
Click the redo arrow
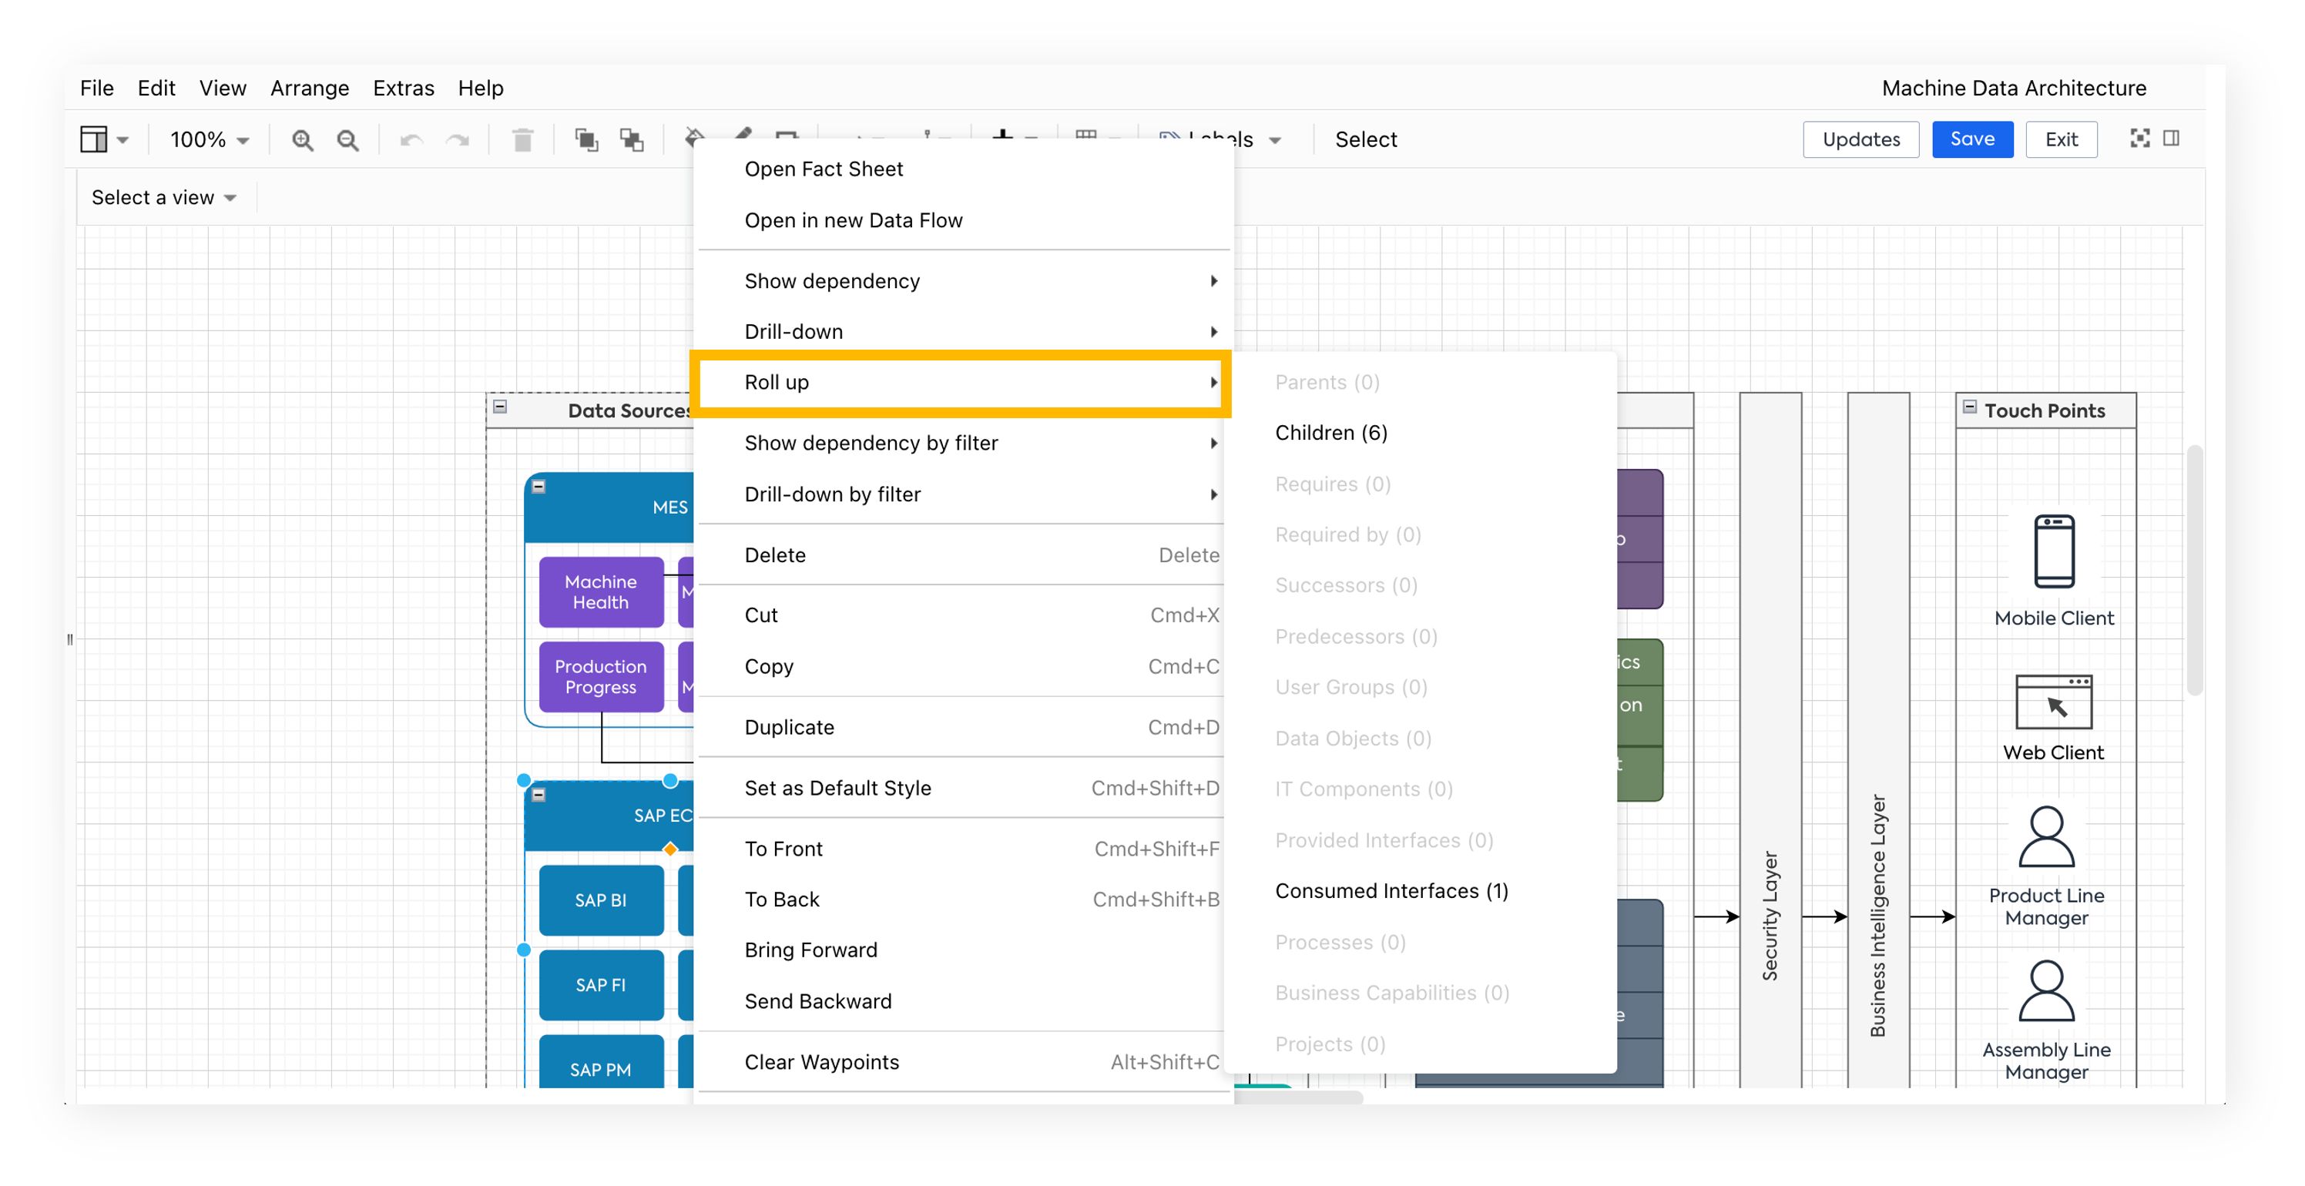(458, 140)
